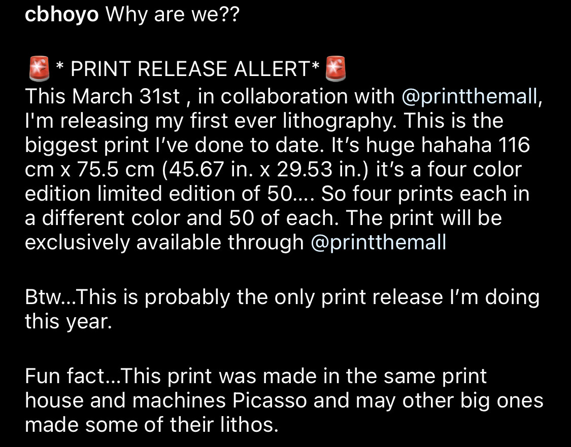Tap the 'Fun fact...' paragraph start
The image size is (571, 447).
tap(65, 376)
